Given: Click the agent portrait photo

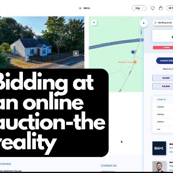Looking at the screenshot, I should (x=159, y=167).
